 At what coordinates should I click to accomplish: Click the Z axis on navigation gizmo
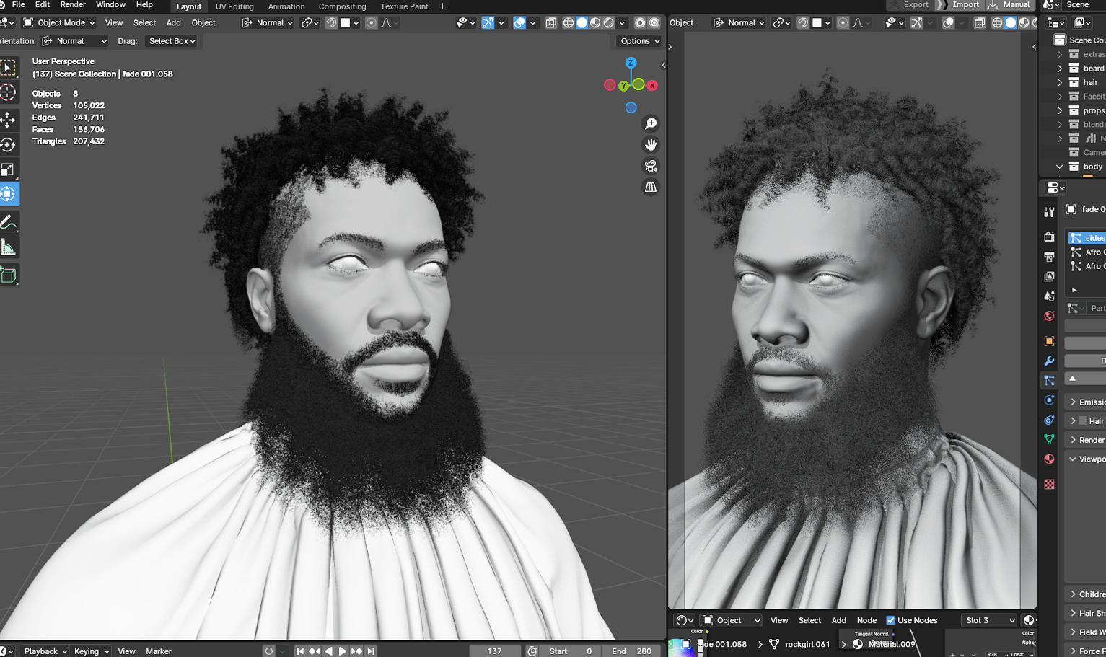tap(631, 63)
